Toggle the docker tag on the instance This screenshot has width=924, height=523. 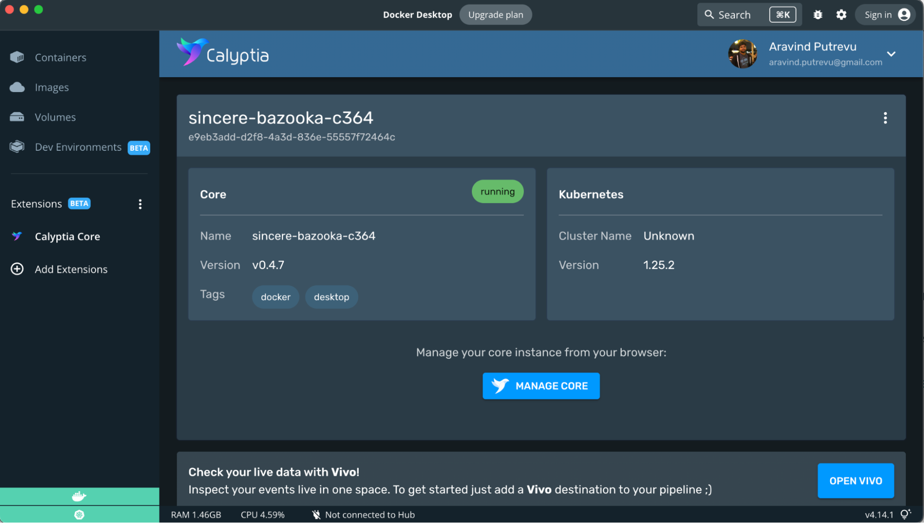[x=275, y=296]
